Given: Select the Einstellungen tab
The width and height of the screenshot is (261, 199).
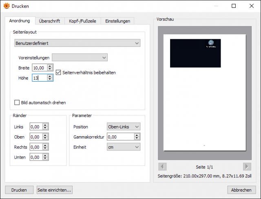Looking at the screenshot, I should pos(117,21).
